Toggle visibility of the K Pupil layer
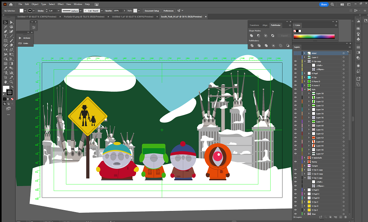Viewport: 368px width, 222px height. coord(296,73)
